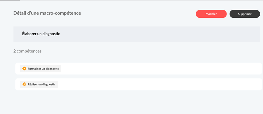Open the Formaliser un diagnostic competence tag
Screen dimensions: 263x114
(x=40, y=69)
